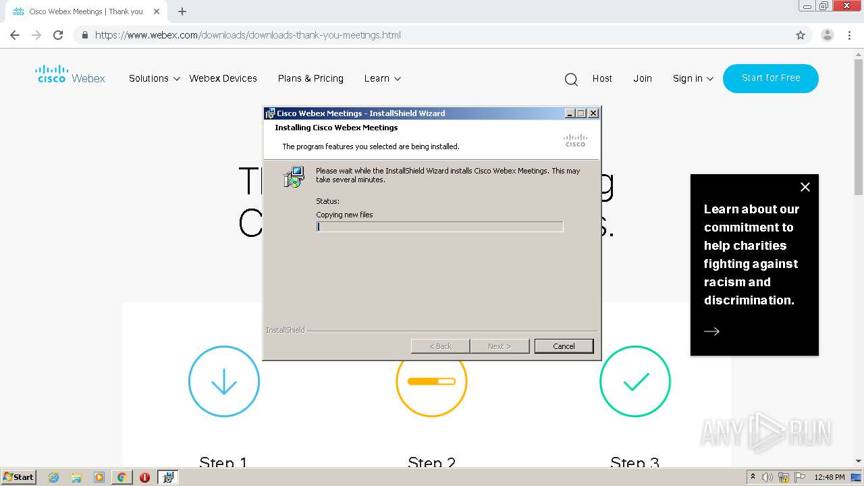Open the Chrome profile avatar

tap(828, 35)
